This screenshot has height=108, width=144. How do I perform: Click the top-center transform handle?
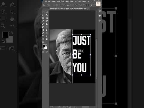(82, 35)
